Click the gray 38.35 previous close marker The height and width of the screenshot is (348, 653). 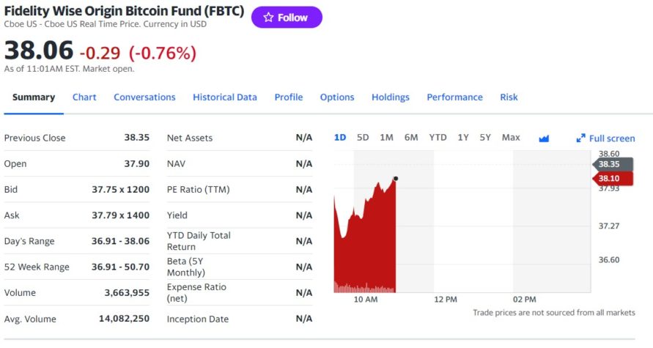click(613, 164)
